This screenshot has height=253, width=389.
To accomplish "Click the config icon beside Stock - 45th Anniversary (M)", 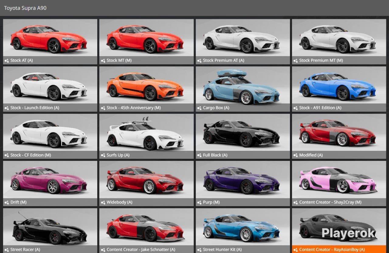I will 103,108.
